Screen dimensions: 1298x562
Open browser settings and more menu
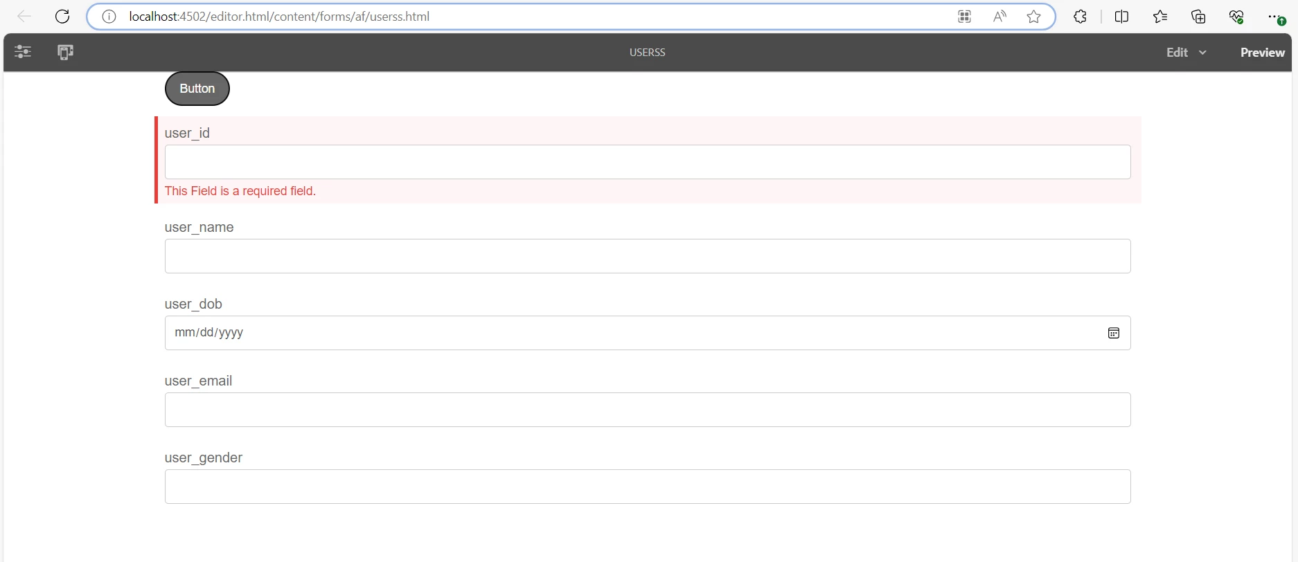tap(1275, 17)
